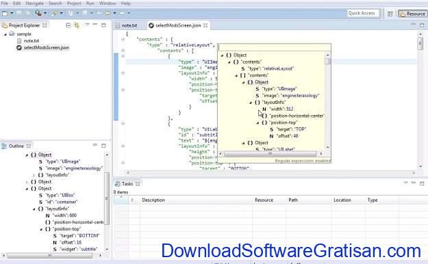Click the editor vertical scrollbar thumb
Image resolution: width=428 pixels, height=264 pixels.
[420, 43]
